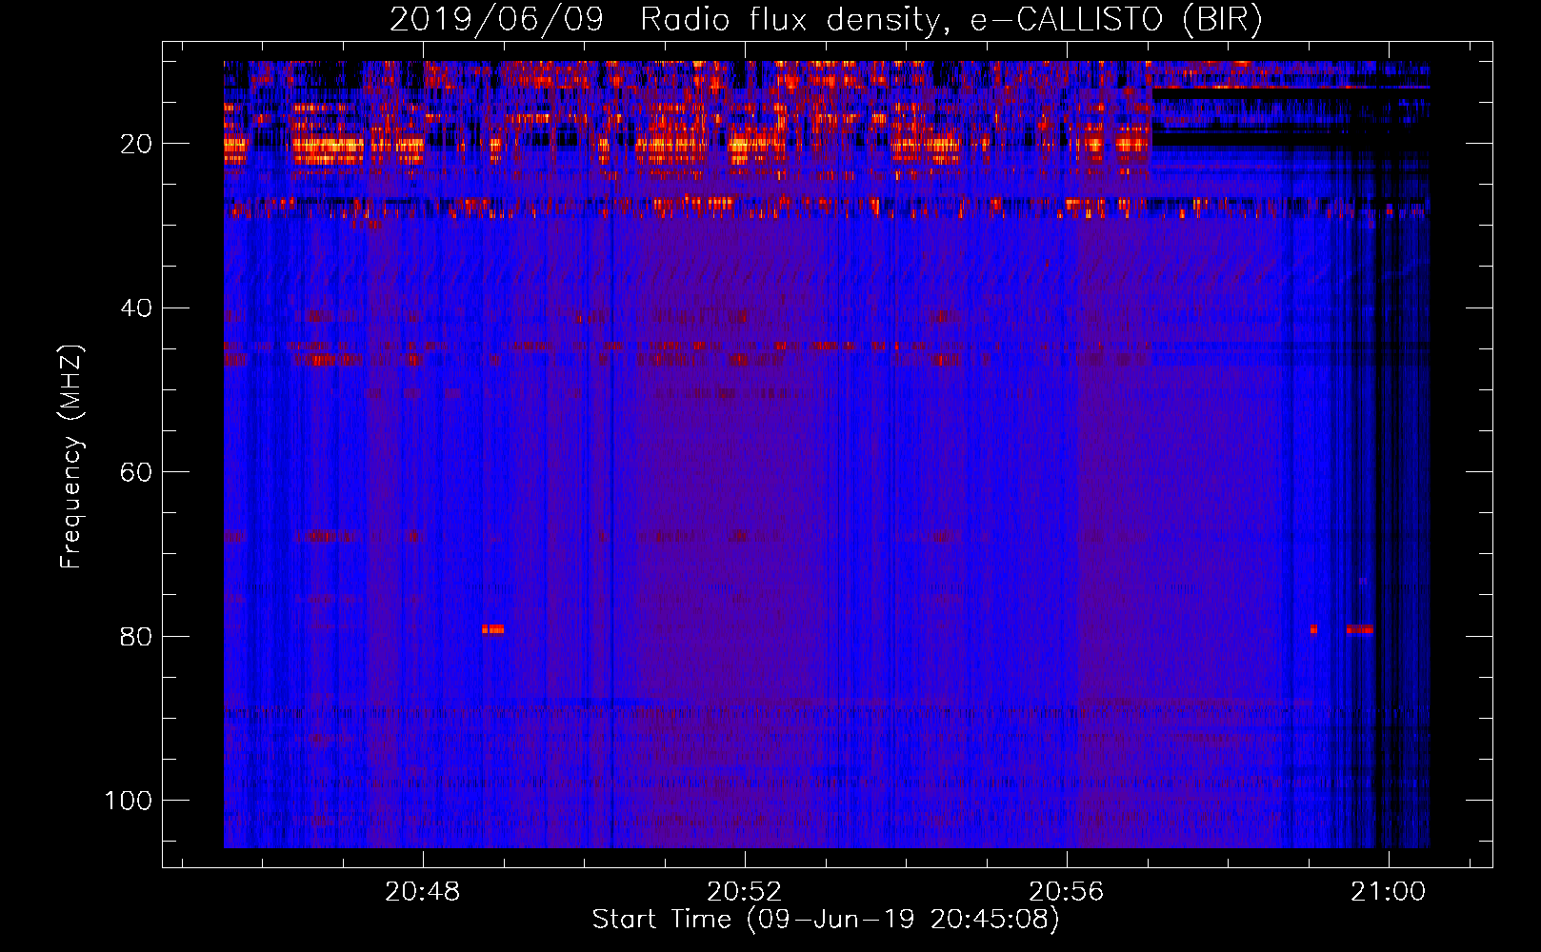Click the 40 MHz frequency tick label
The image size is (1541, 952).
click(136, 308)
